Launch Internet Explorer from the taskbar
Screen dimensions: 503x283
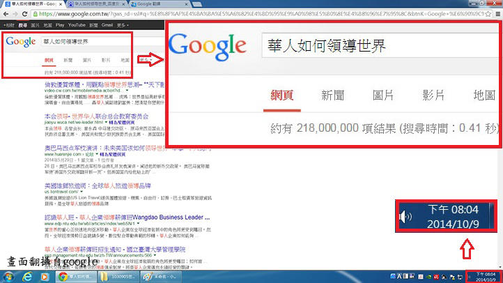click(27, 277)
